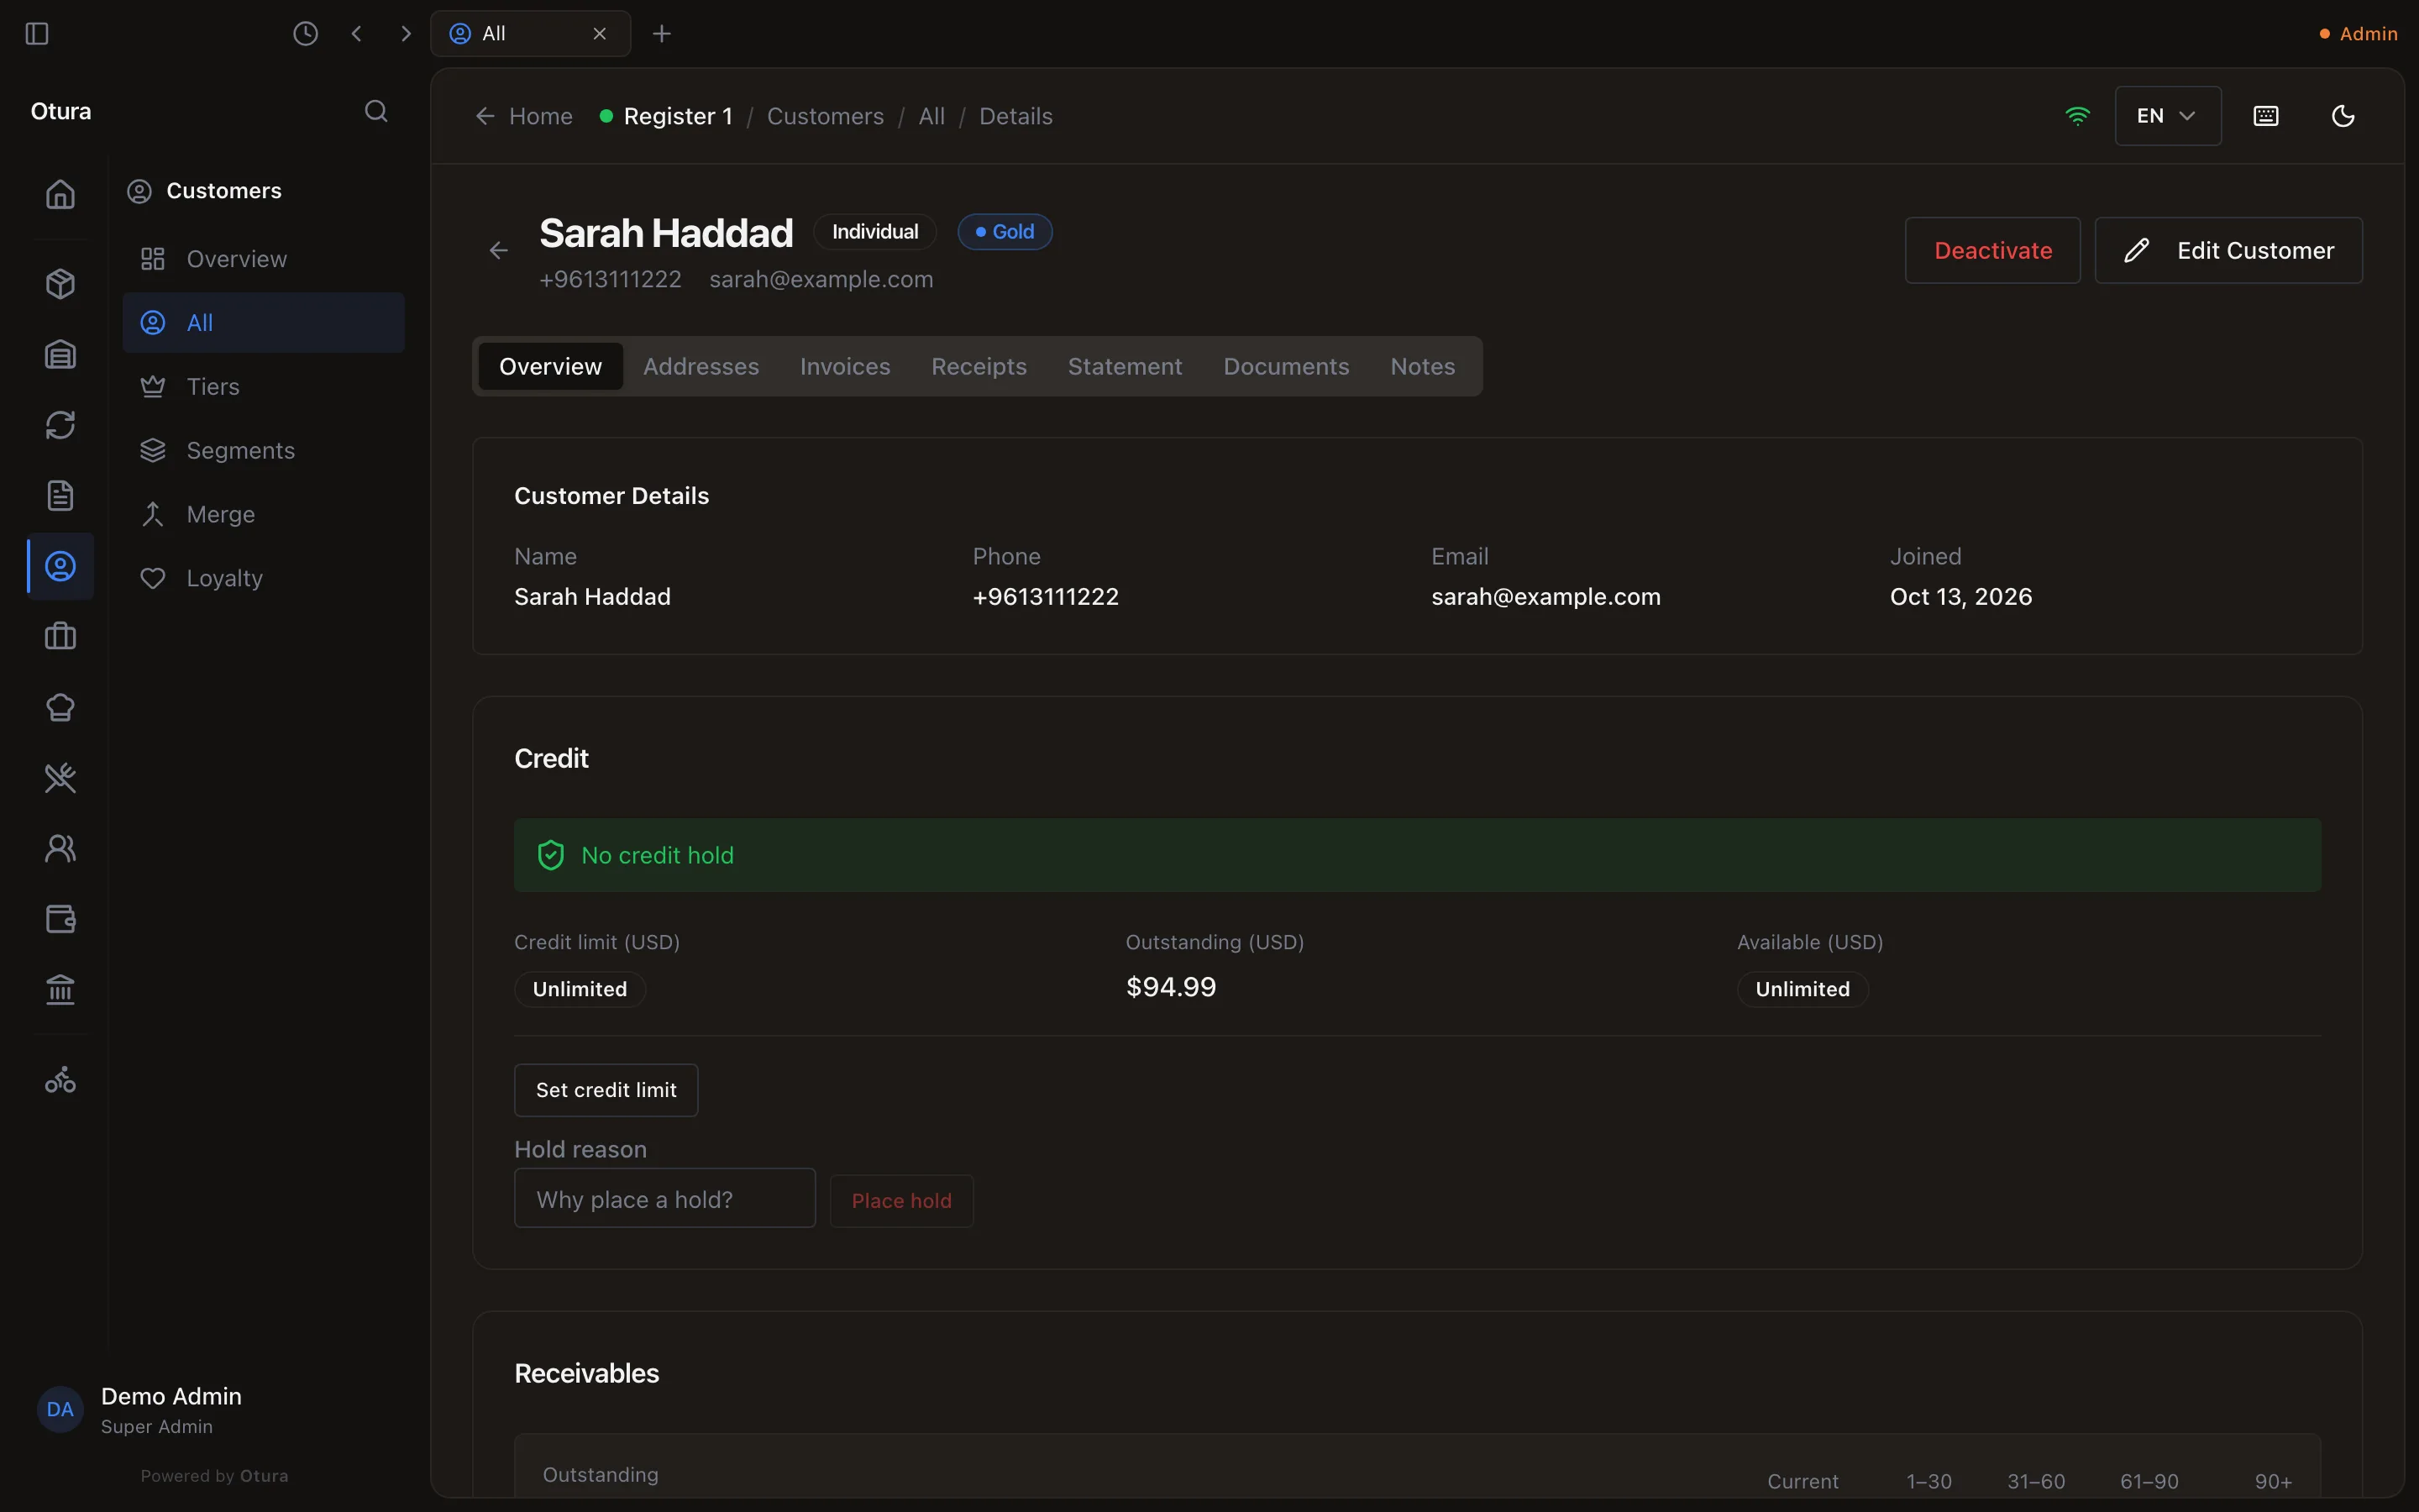Open the on-screen keyboard icon
Viewport: 2419px width, 1512px height.
pyautogui.click(x=2266, y=116)
